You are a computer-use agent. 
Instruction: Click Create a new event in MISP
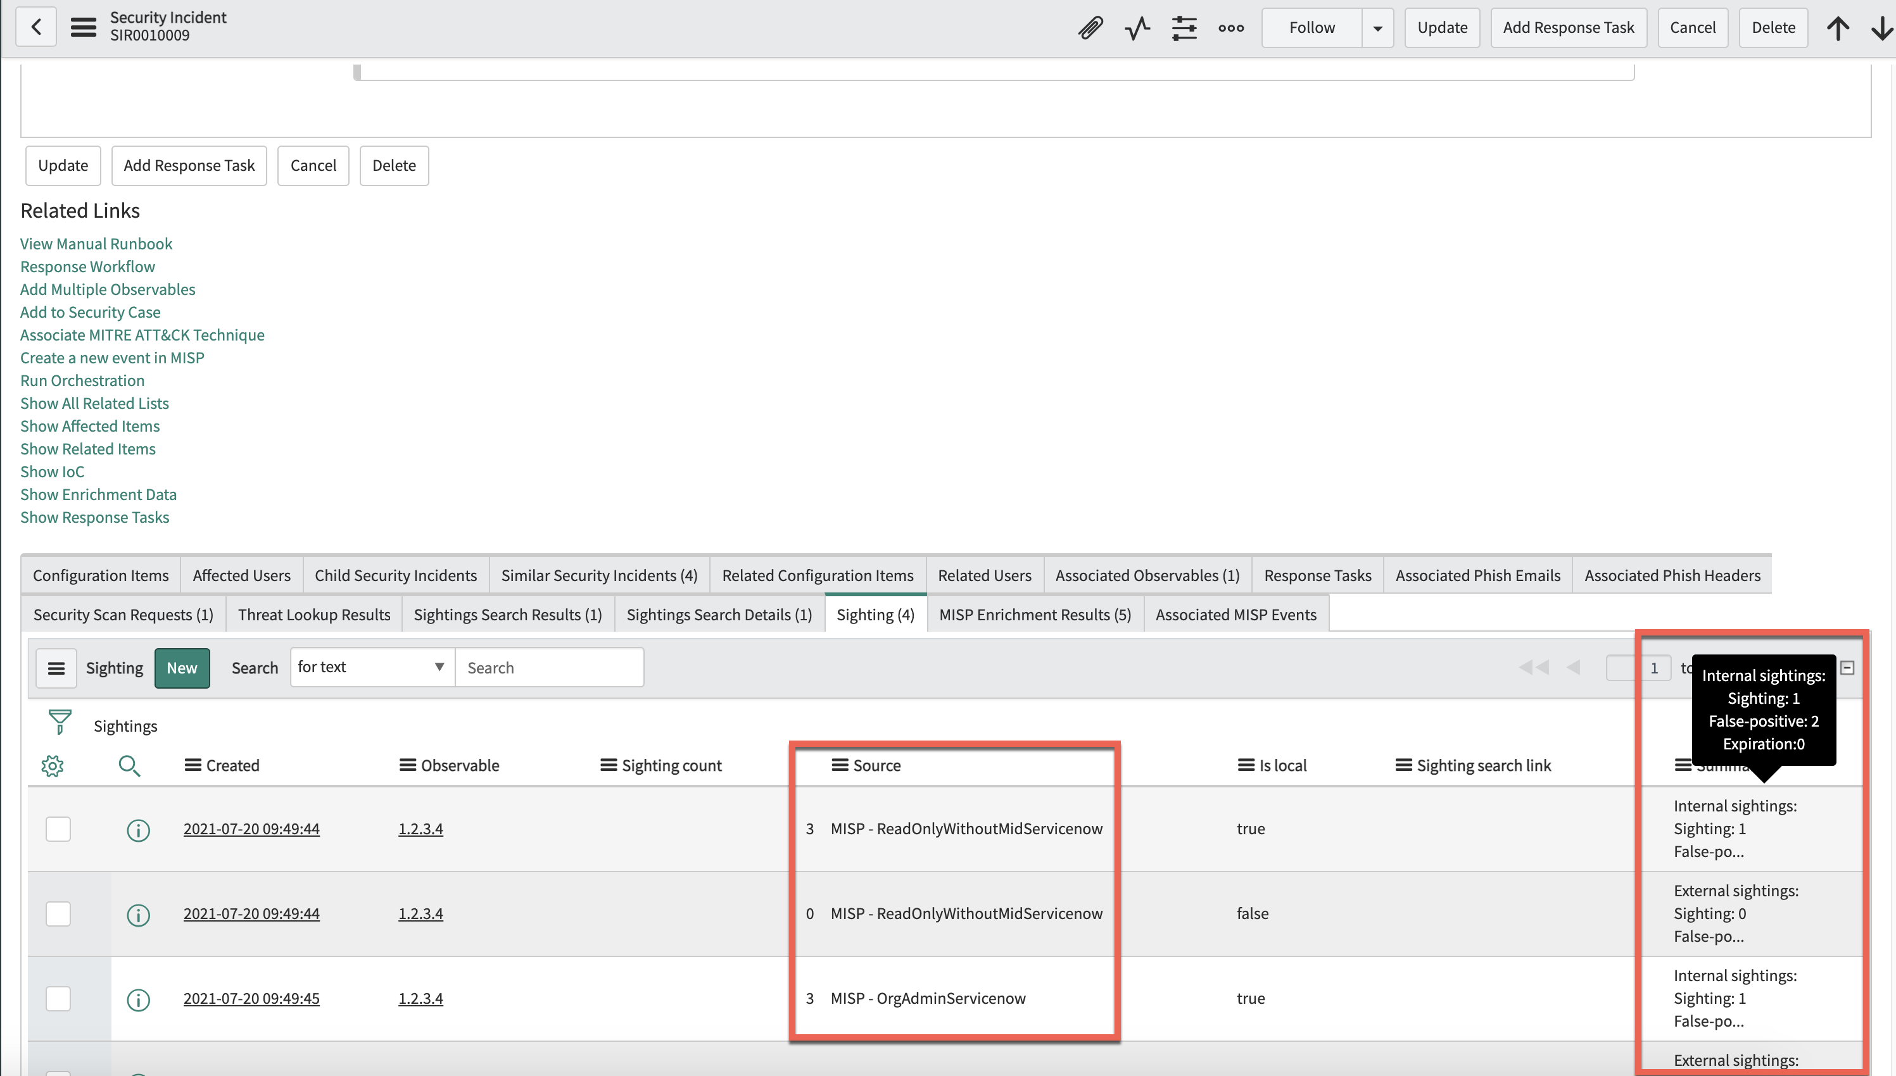(x=112, y=358)
